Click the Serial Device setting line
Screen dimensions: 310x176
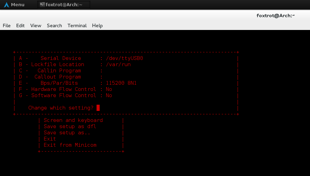81,58
